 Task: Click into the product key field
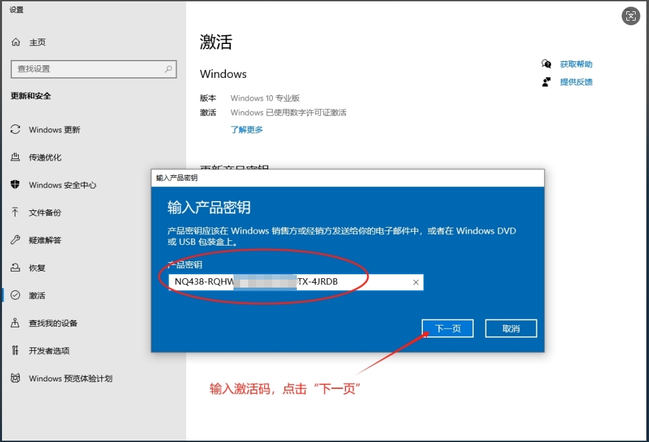pyautogui.click(x=296, y=282)
